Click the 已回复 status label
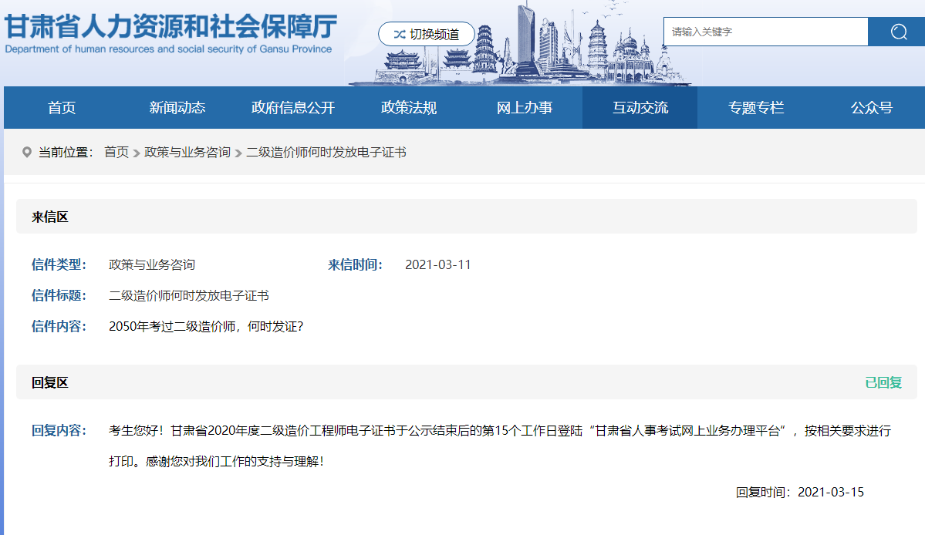Image resolution: width=925 pixels, height=535 pixels. click(x=883, y=382)
